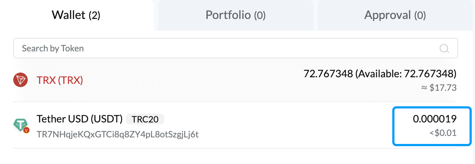
Task: Open the Tether USD (USDT) token name
Action: click(x=79, y=119)
